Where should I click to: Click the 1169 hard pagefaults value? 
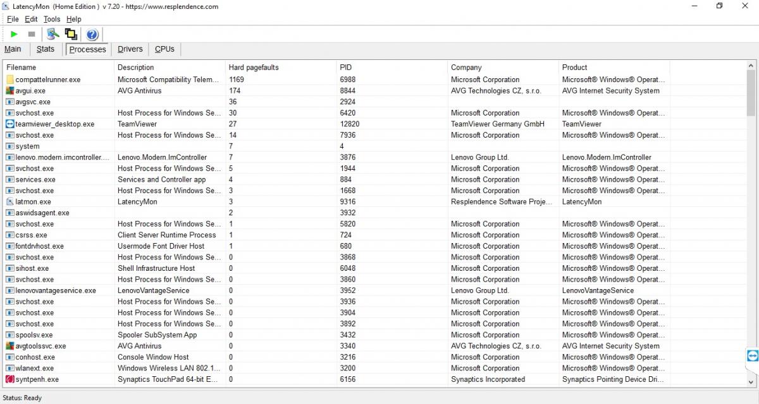(x=237, y=80)
